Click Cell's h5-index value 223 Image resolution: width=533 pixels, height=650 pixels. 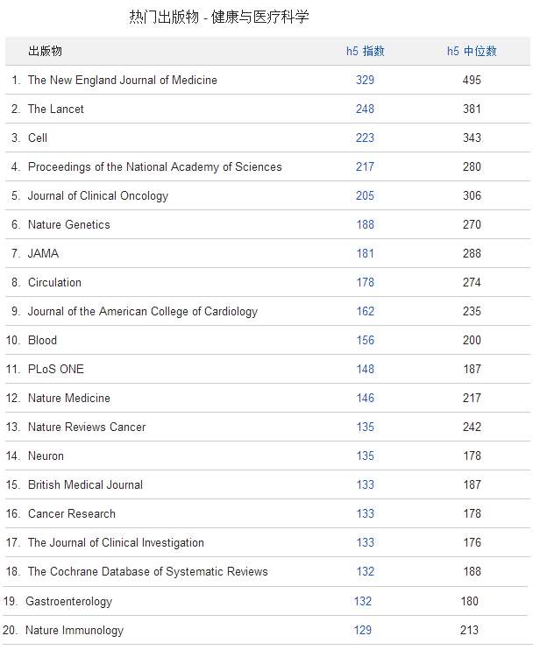click(x=365, y=138)
